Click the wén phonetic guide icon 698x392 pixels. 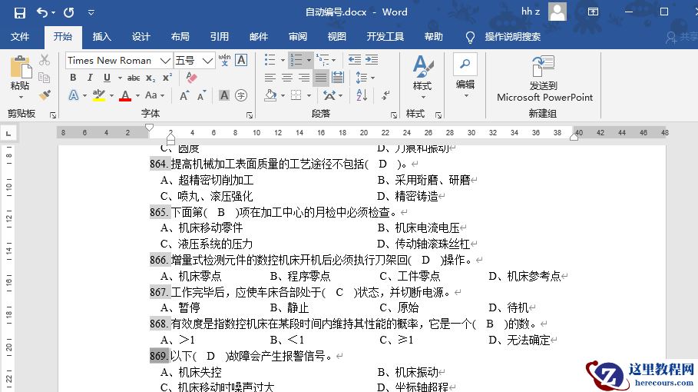(224, 60)
